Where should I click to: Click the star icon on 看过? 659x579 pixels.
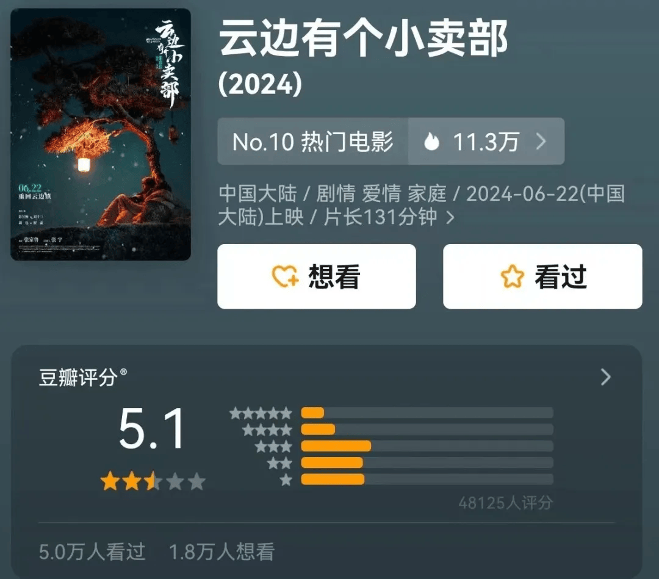pyautogui.click(x=513, y=276)
